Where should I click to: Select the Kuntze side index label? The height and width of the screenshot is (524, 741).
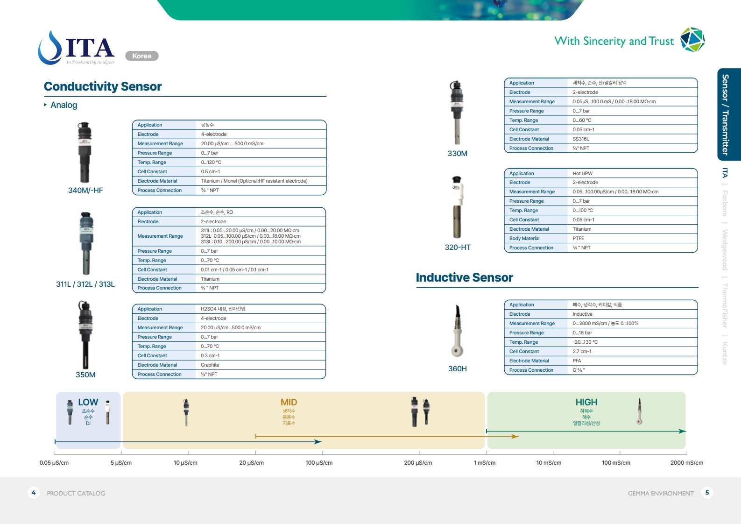(725, 353)
